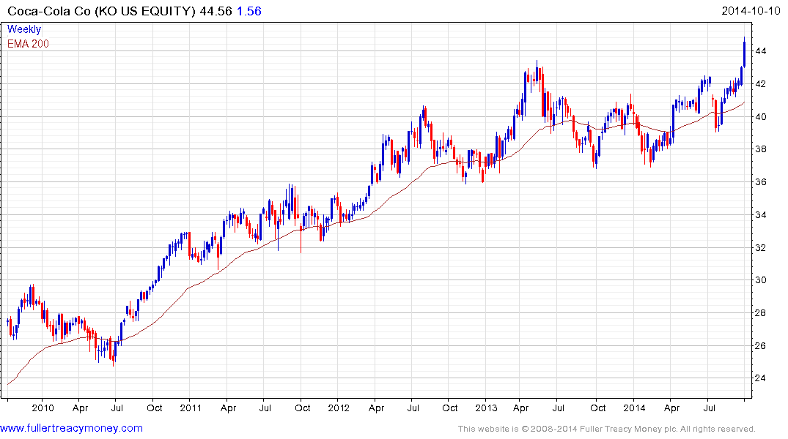The width and height of the screenshot is (788, 439).
Task: Click the 30 price axis label
Action: tap(760, 280)
